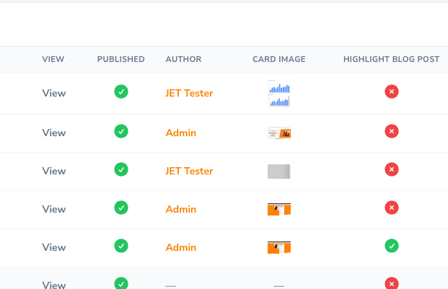Sort by the Published column header

[x=121, y=59]
